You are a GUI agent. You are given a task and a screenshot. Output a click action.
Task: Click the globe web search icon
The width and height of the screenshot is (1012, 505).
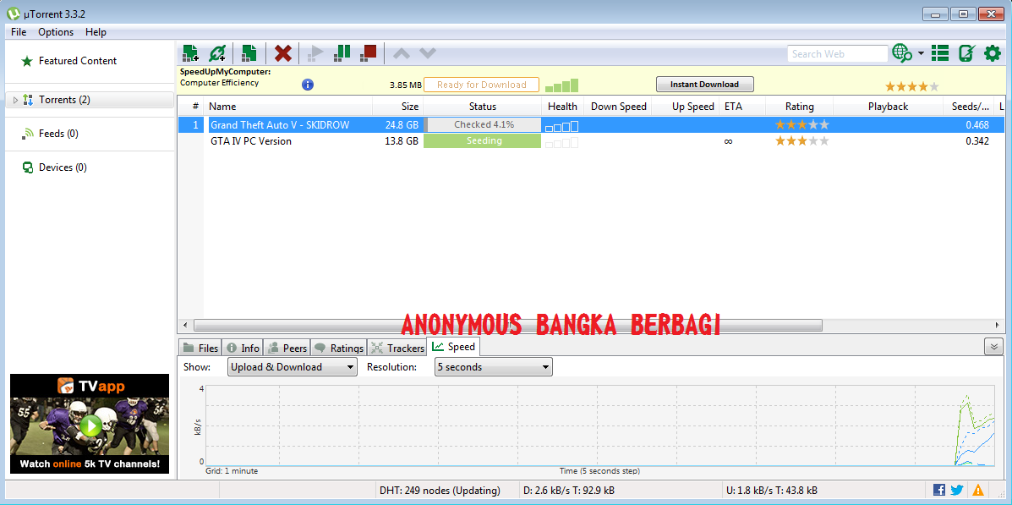pyautogui.click(x=902, y=53)
